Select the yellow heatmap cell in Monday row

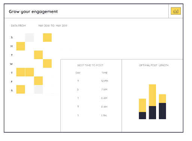tap(21, 46)
